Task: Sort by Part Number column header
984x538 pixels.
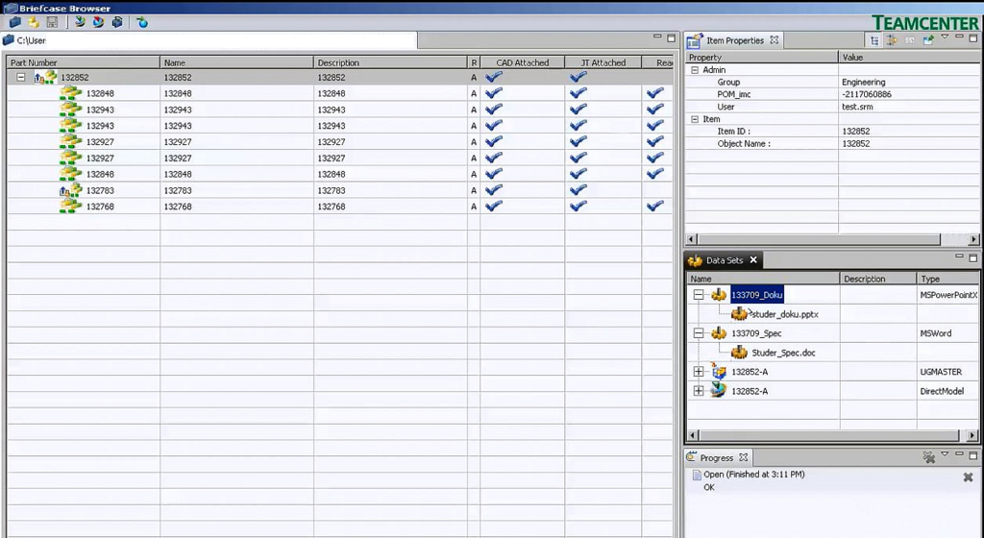Action: pos(83,62)
